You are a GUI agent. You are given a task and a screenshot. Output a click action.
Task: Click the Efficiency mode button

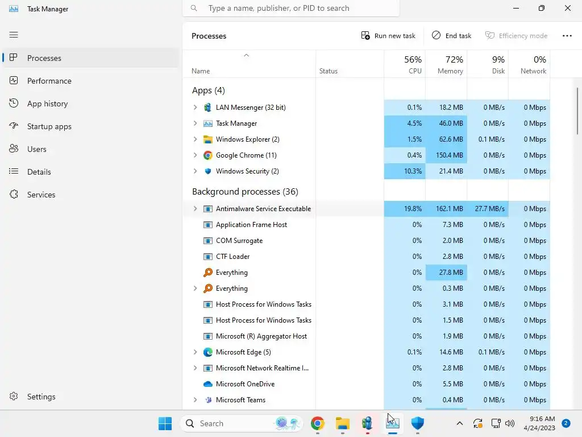(516, 36)
